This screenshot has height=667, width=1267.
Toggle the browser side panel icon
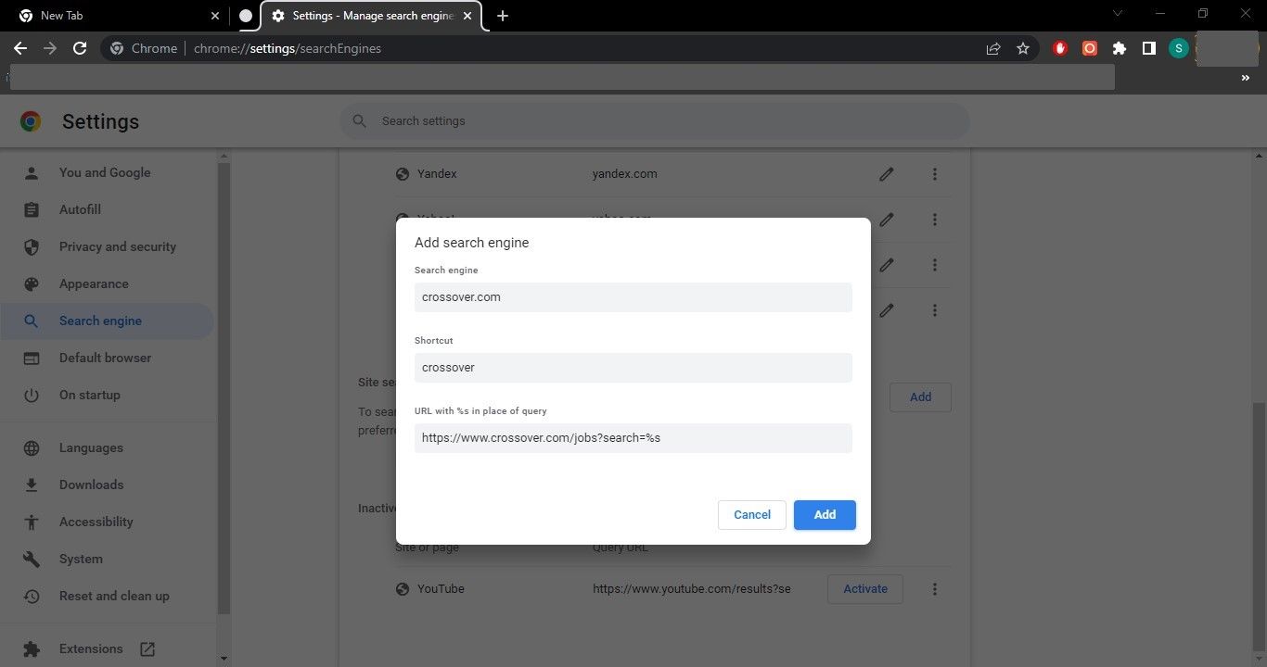point(1149,48)
